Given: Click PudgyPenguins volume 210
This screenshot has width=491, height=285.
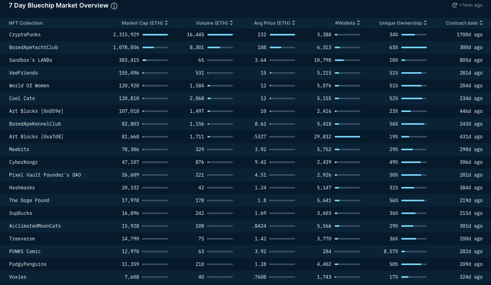Looking at the screenshot, I should [200, 264].
